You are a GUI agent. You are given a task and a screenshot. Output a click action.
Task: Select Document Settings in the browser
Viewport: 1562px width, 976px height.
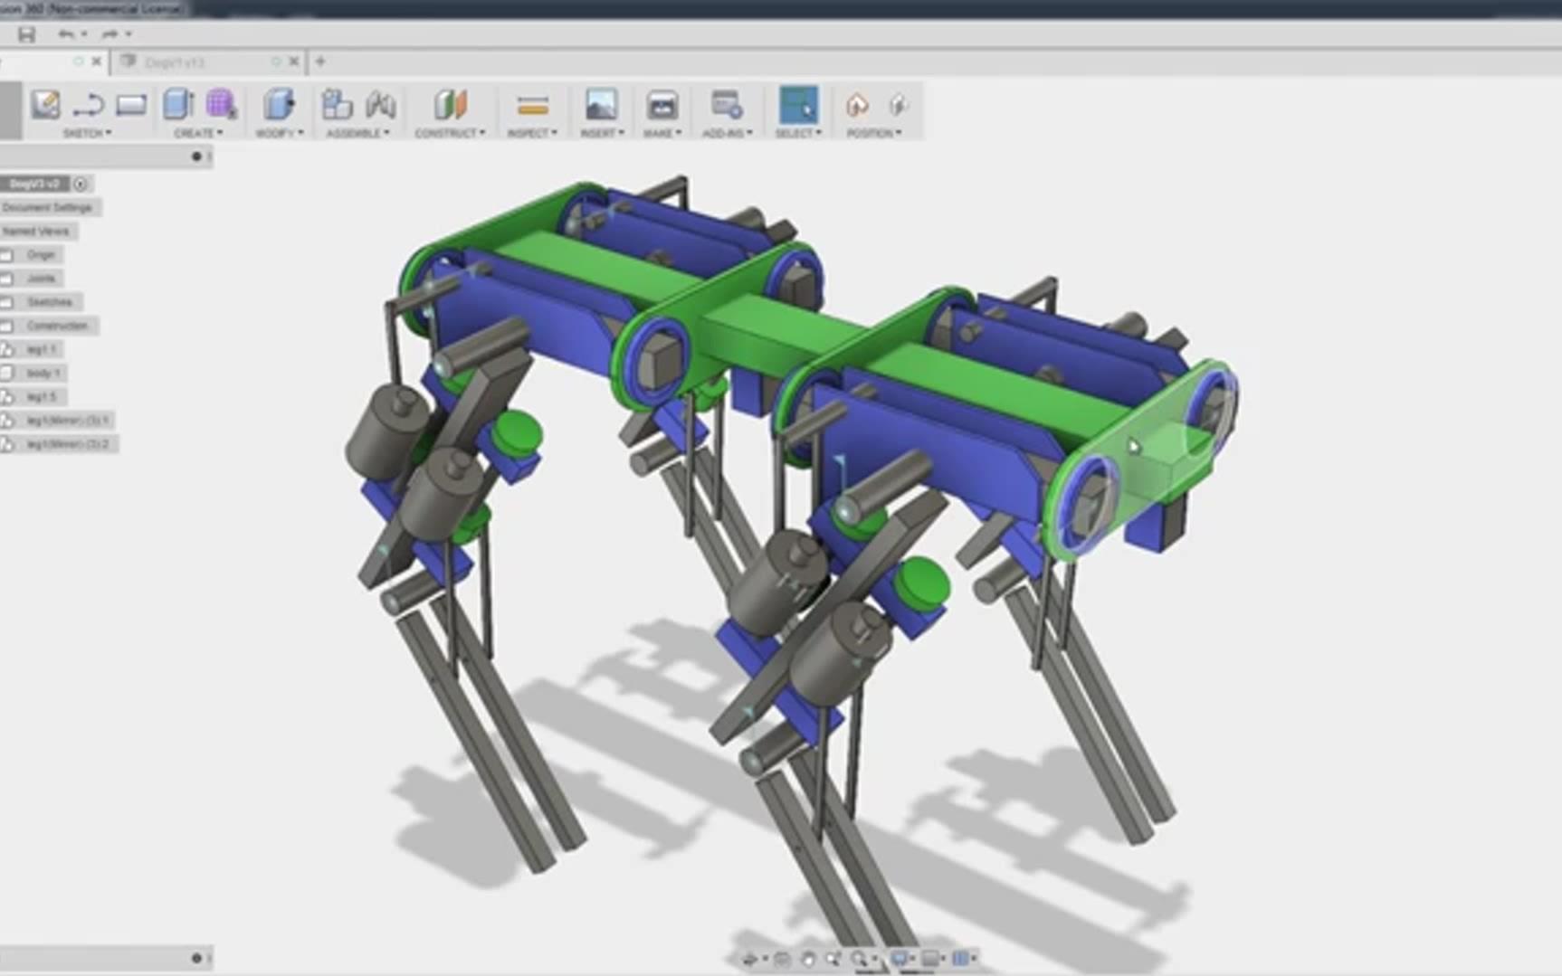(48, 207)
